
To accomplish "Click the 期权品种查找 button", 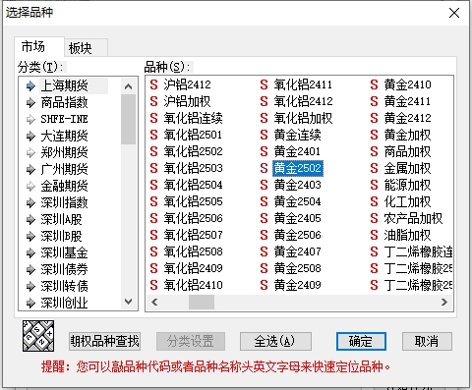I will click(x=104, y=342).
